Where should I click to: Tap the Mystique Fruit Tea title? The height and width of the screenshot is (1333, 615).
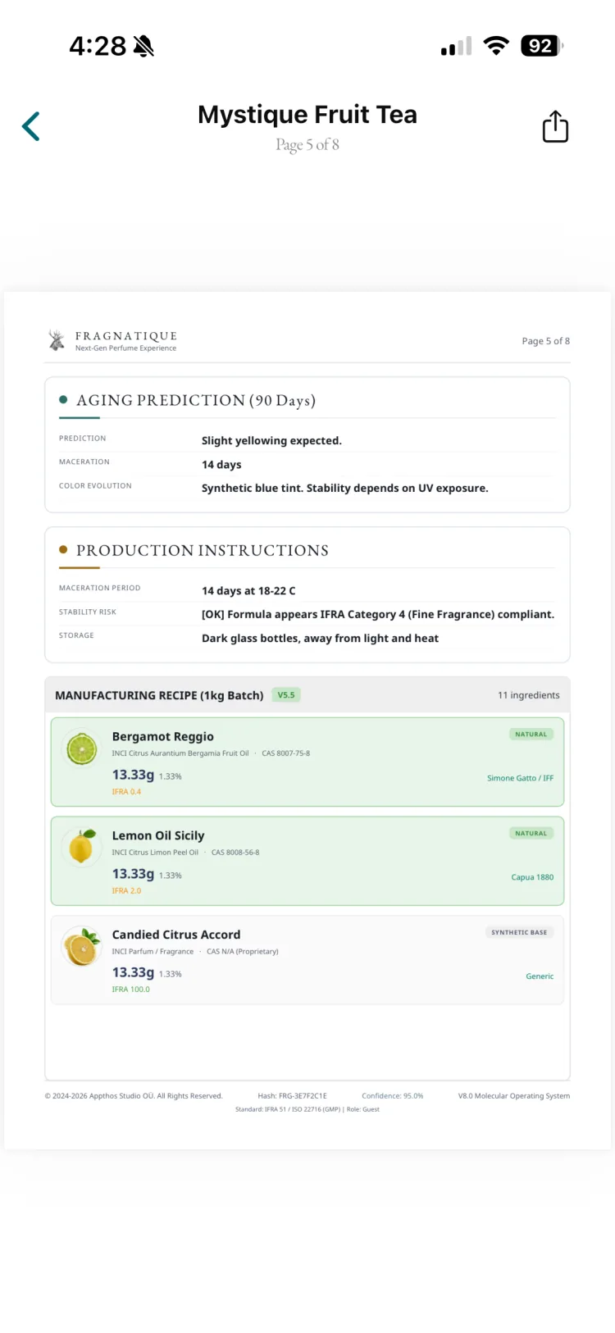[307, 115]
